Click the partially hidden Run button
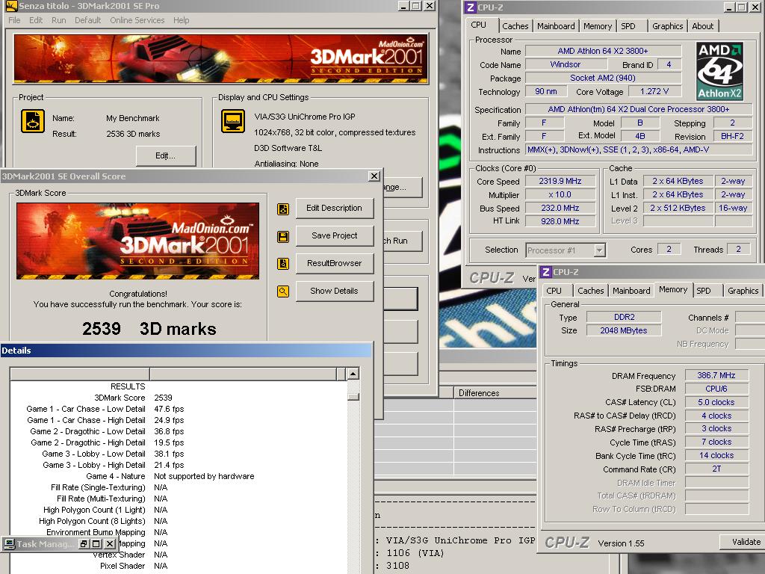 coord(403,241)
